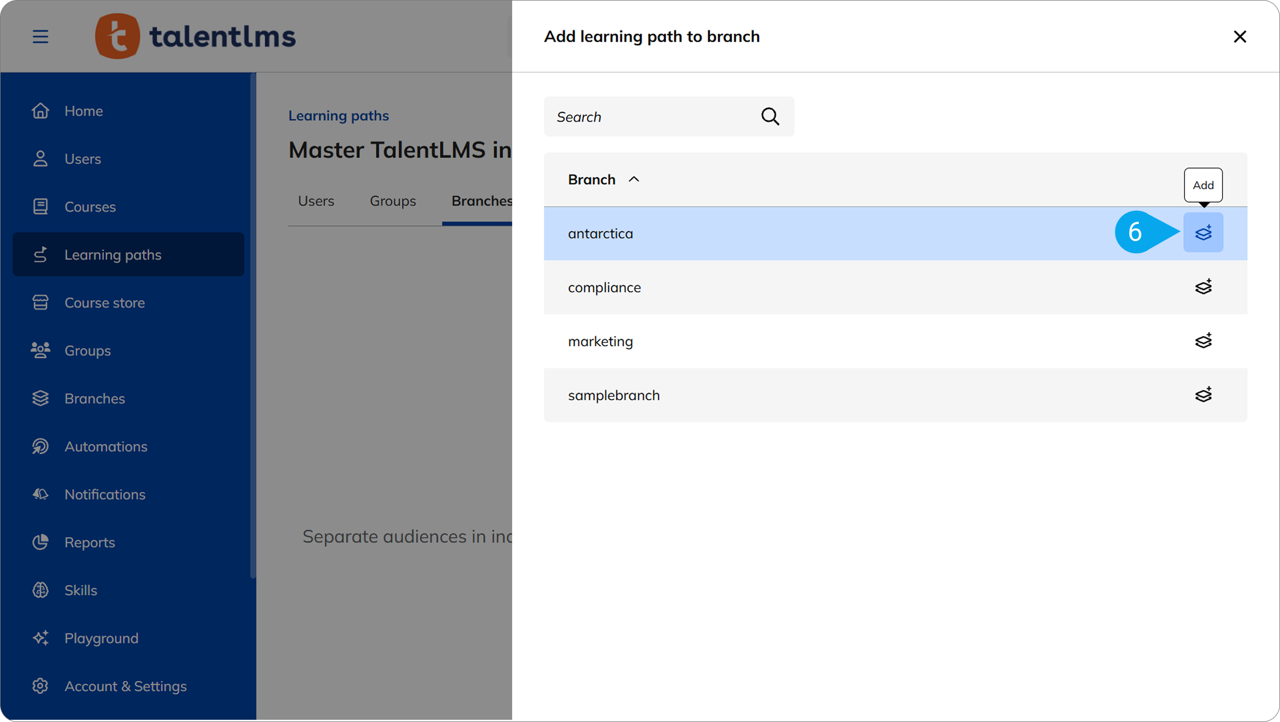
Task: Focus the branch Search field
Action: pyautogui.click(x=669, y=117)
